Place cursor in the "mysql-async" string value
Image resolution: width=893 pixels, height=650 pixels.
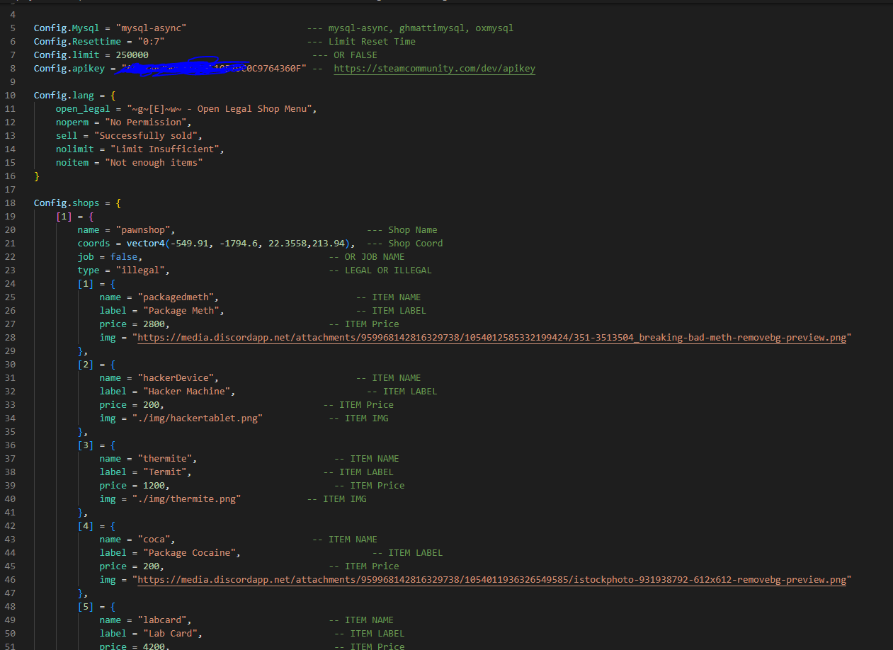tap(154, 28)
